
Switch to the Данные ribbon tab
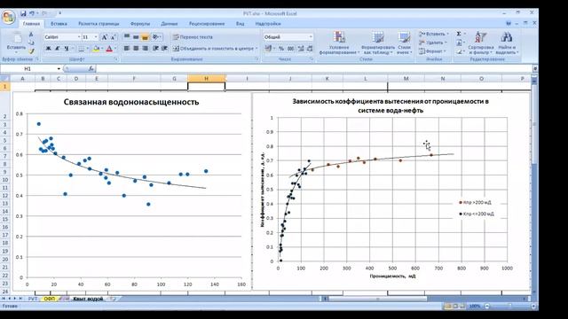tap(170, 24)
